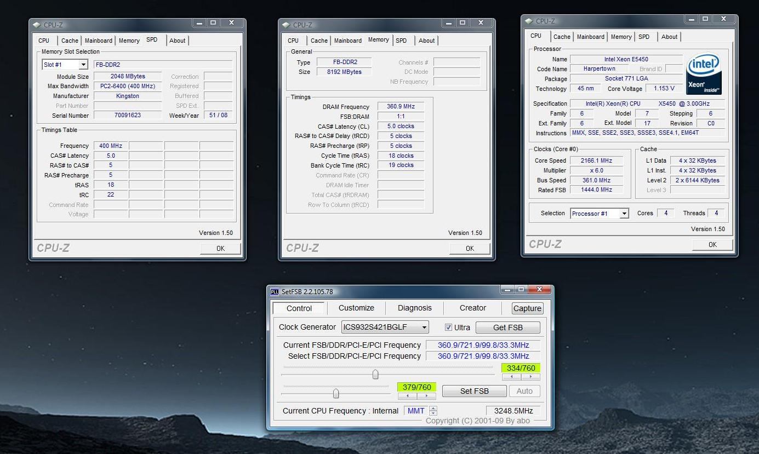The width and height of the screenshot is (759, 454).
Task: Click the upper FSB slider handle
Action: (375, 375)
